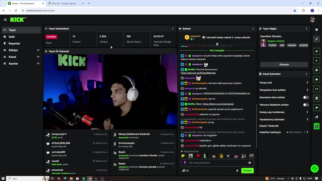Toggle the stream preview widget icon in sidebar
The image size is (322, 181).
(316, 51)
